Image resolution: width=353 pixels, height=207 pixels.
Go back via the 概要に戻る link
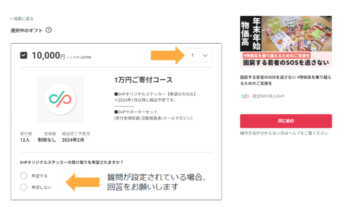click(22, 19)
